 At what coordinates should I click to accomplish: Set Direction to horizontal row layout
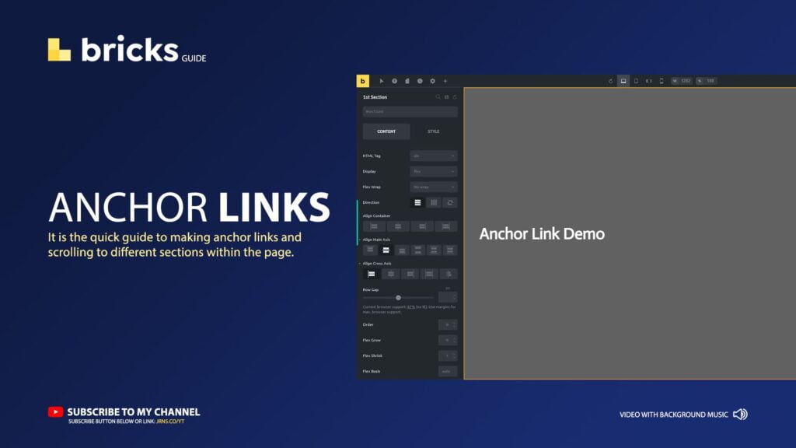tap(434, 203)
